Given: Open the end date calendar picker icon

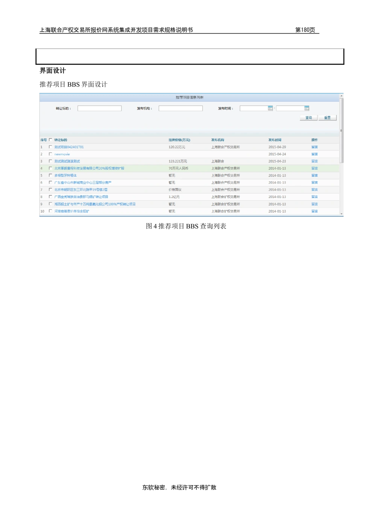Looking at the screenshot, I should pos(307,108).
